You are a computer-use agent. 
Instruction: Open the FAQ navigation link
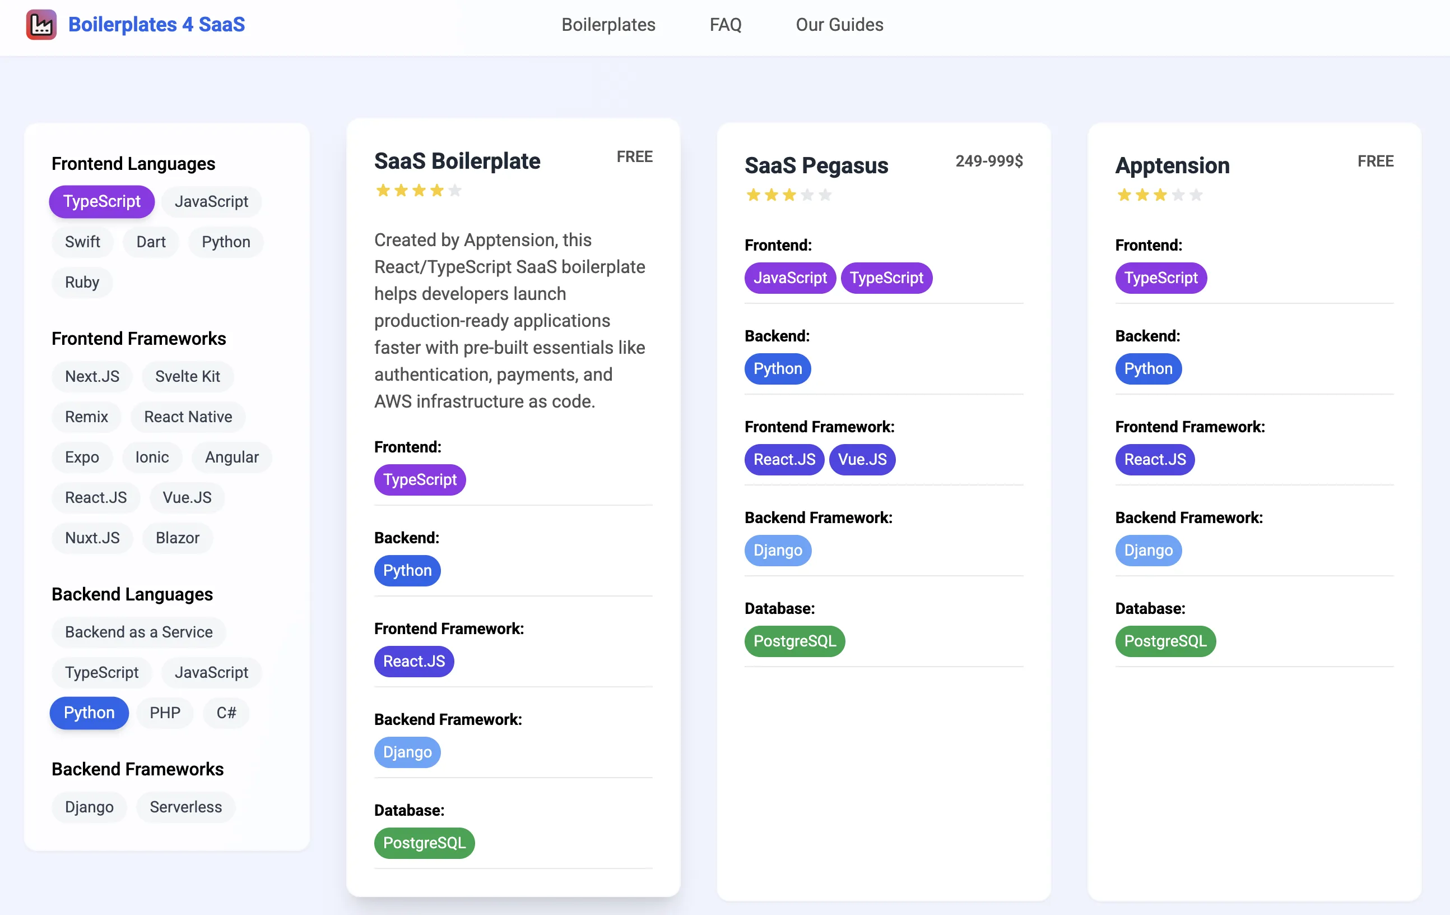tap(725, 25)
